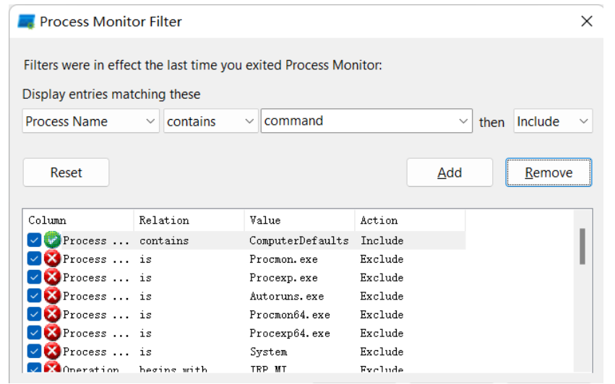Image resolution: width=615 pixels, height=384 pixels.
Task: Toggle the Autoruns.exe filter checkbox
Action: pyautogui.click(x=34, y=296)
